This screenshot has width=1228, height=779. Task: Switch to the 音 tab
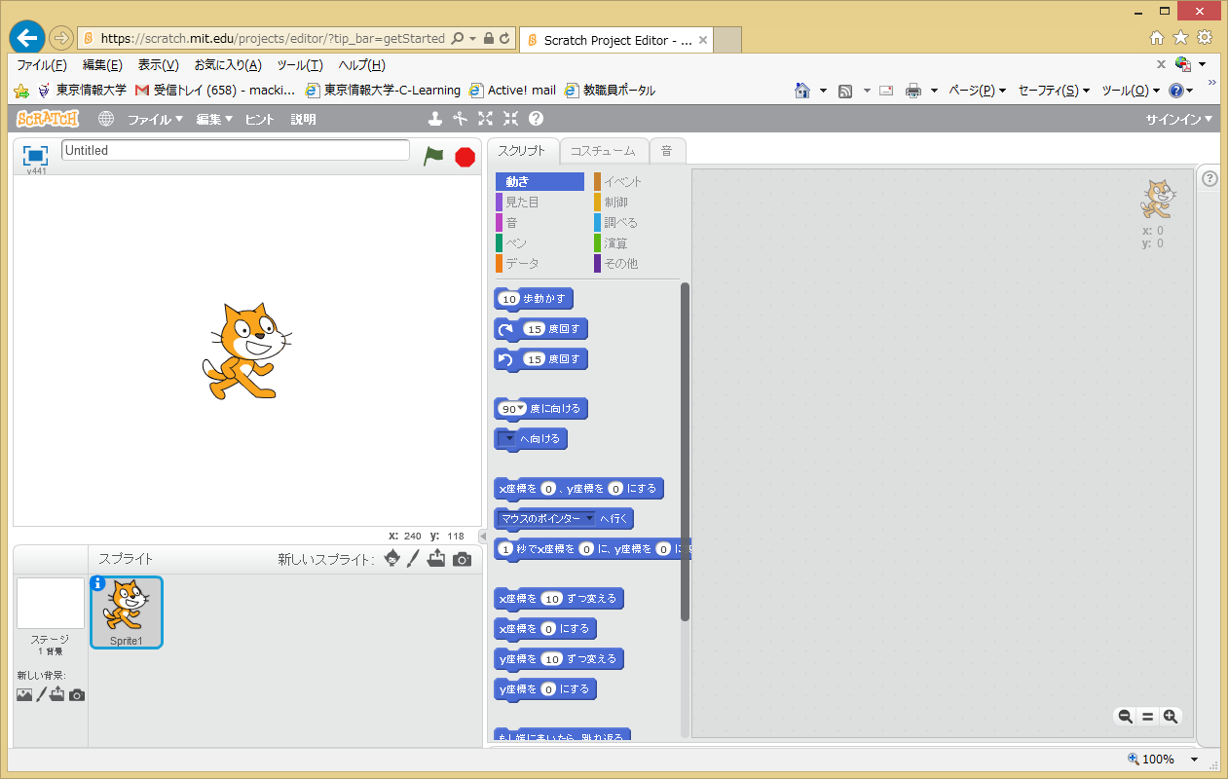[667, 151]
